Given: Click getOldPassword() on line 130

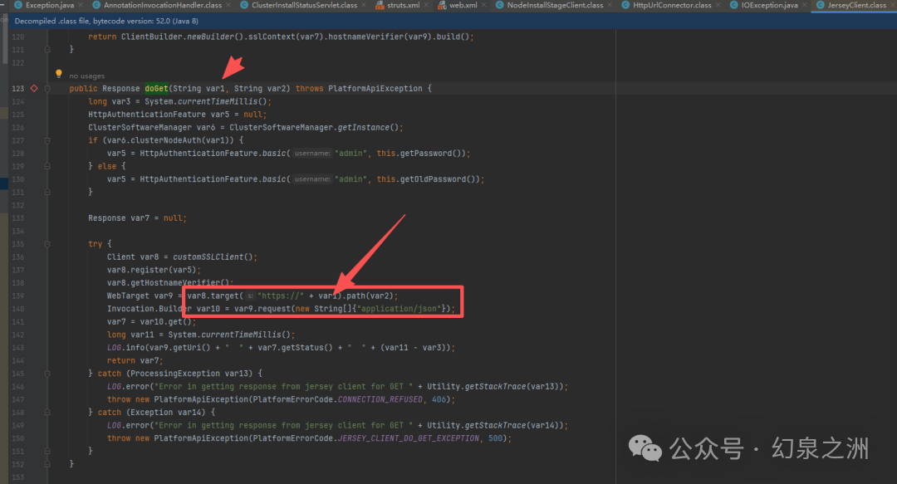Looking at the screenshot, I should point(439,179).
